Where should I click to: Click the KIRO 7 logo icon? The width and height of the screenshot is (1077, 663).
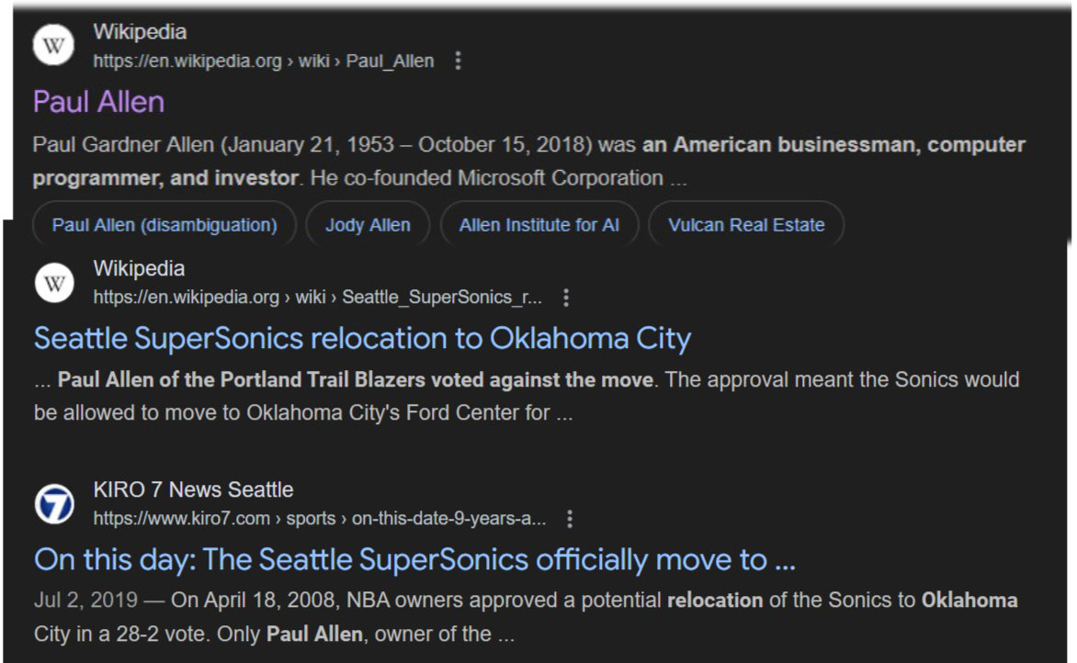(x=54, y=504)
